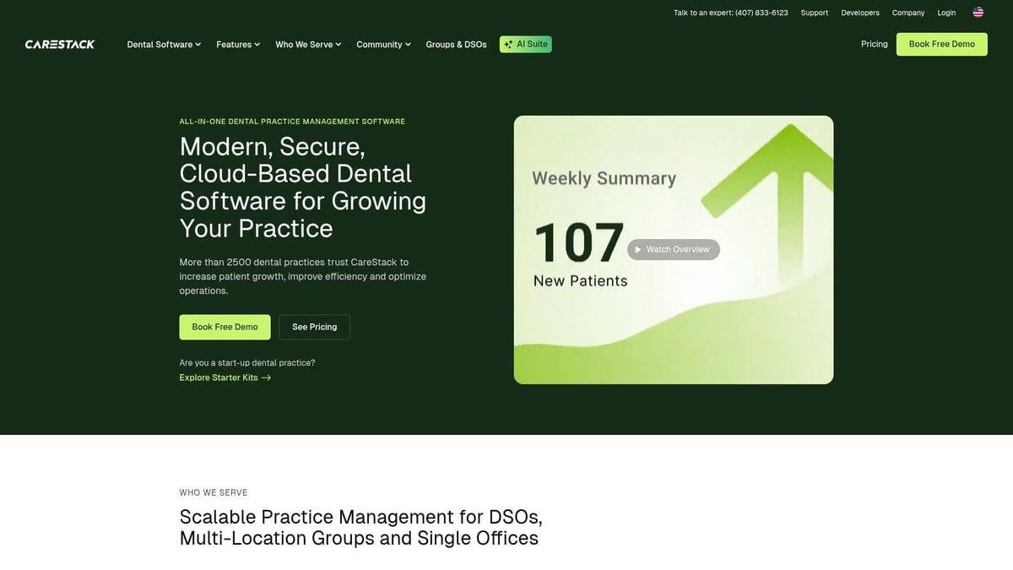Select Pricing from the navigation bar
Viewport: 1013px width, 570px height.
[874, 44]
